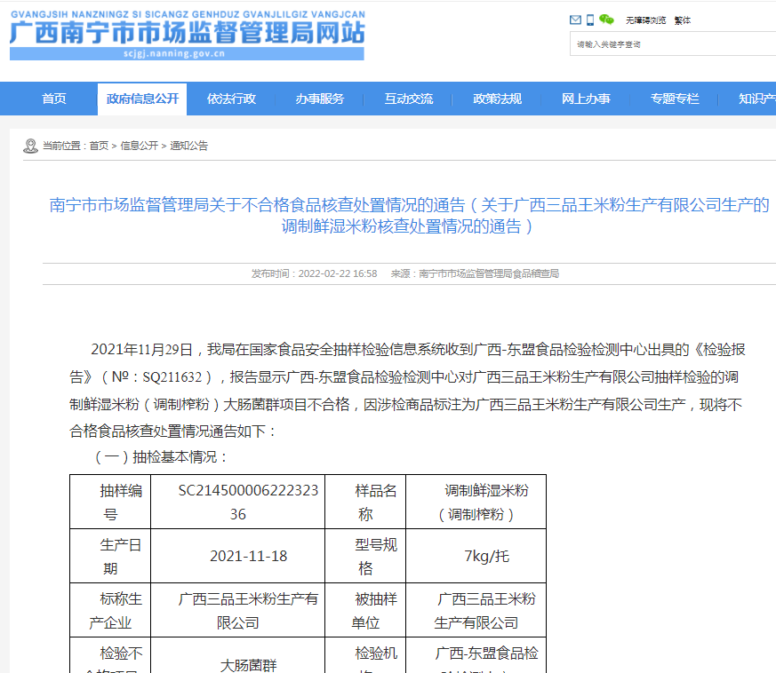Click sample number SC21450000622232336 cell
Screen dimensions: 776x673
238,502
